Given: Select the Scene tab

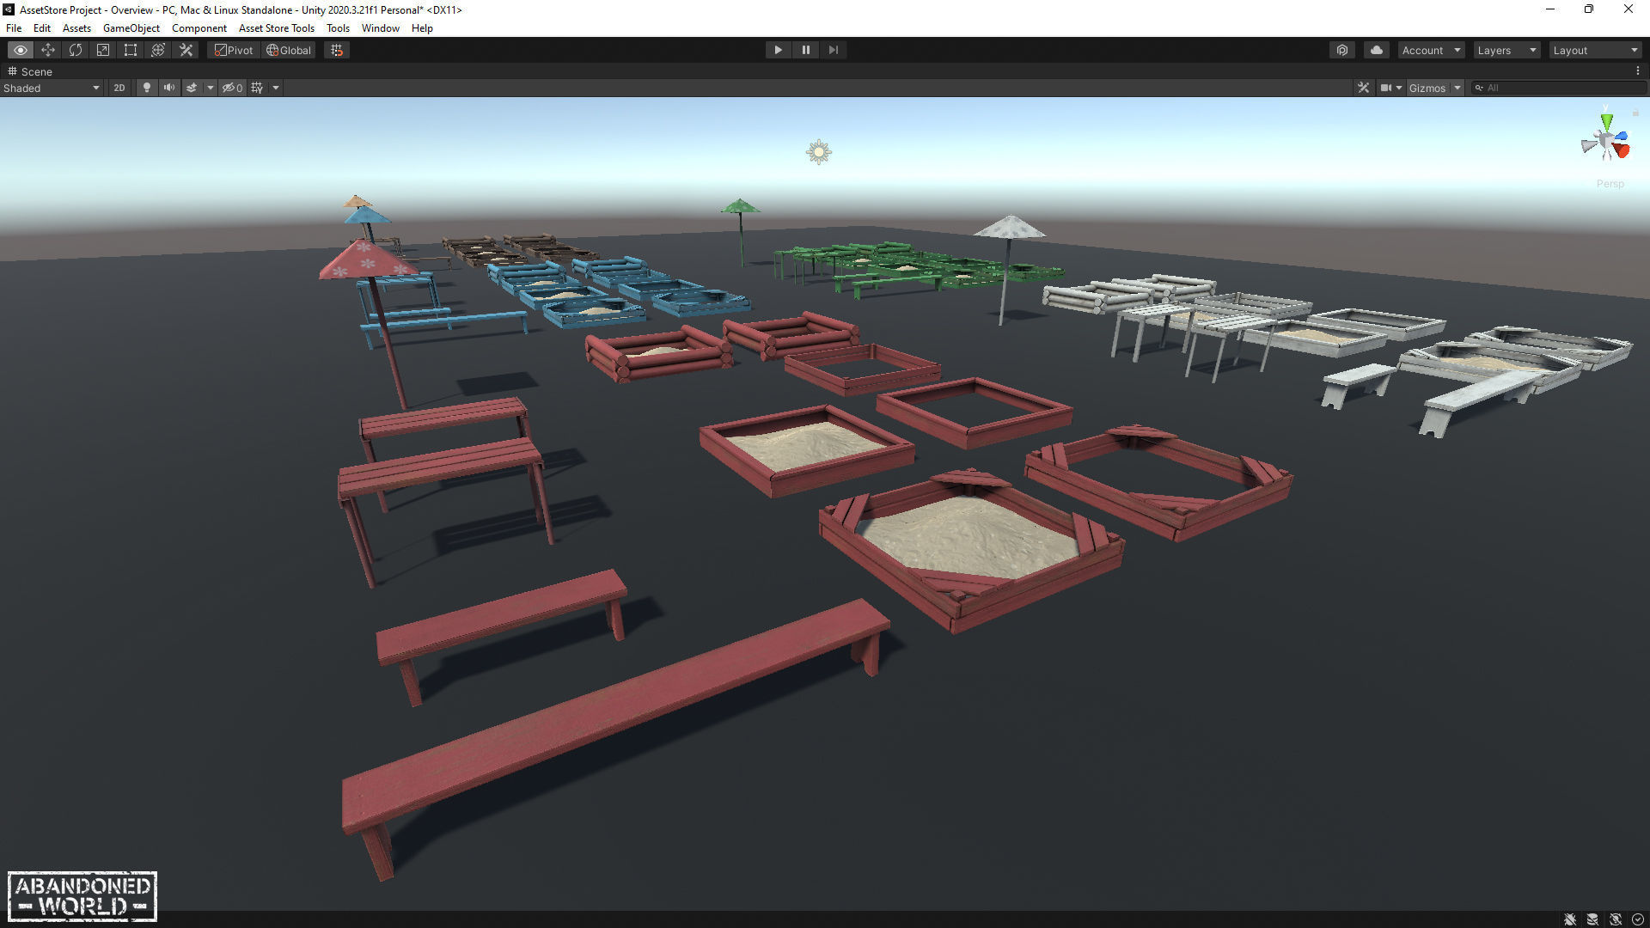Looking at the screenshot, I should coord(31,71).
